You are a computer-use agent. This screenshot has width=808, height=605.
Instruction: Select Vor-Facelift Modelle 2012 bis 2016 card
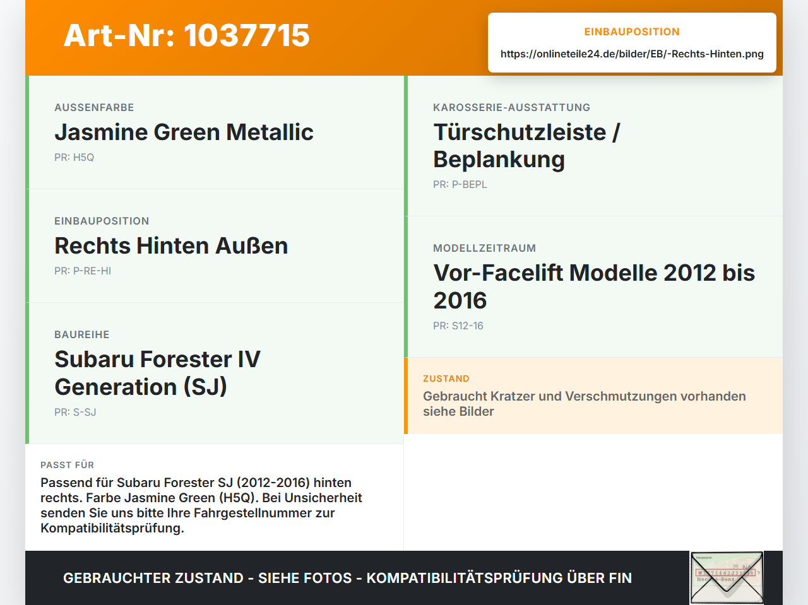point(593,287)
